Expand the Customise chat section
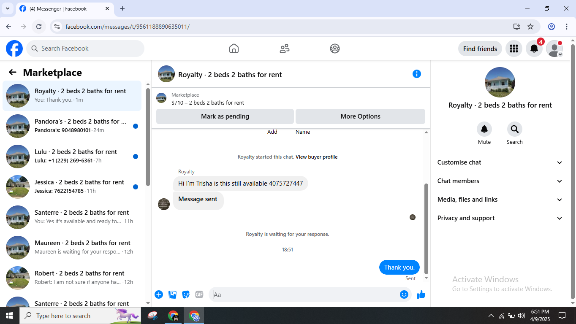This screenshot has height=324, width=576. coord(500,162)
